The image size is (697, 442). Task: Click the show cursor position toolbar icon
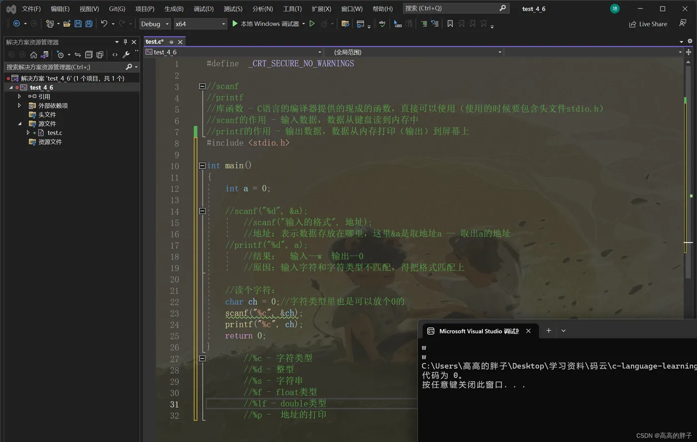point(397,23)
